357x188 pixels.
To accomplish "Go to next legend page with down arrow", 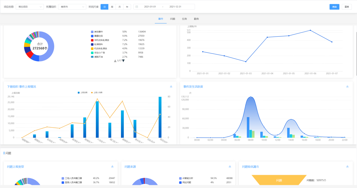I will click(123, 61).
